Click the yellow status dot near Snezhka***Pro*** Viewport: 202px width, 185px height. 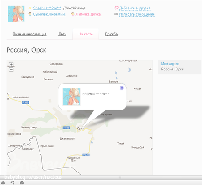click(30, 8)
